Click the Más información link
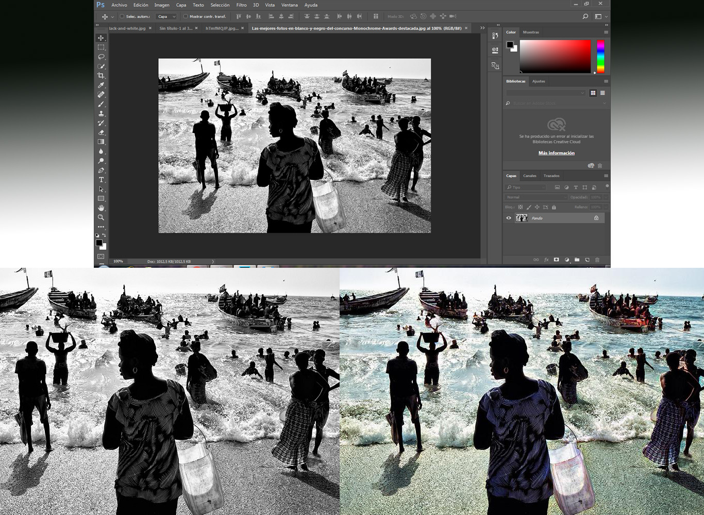The image size is (704, 515). (x=556, y=152)
